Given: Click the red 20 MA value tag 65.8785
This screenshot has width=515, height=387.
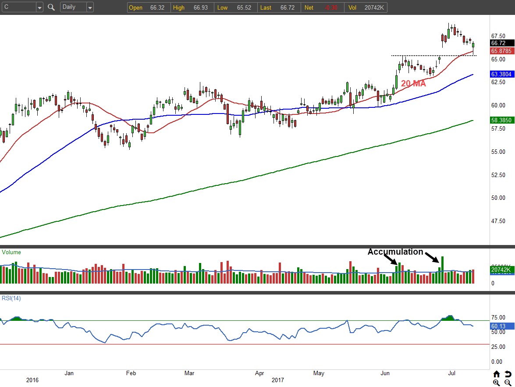Looking at the screenshot, I should [x=502, y=51].
